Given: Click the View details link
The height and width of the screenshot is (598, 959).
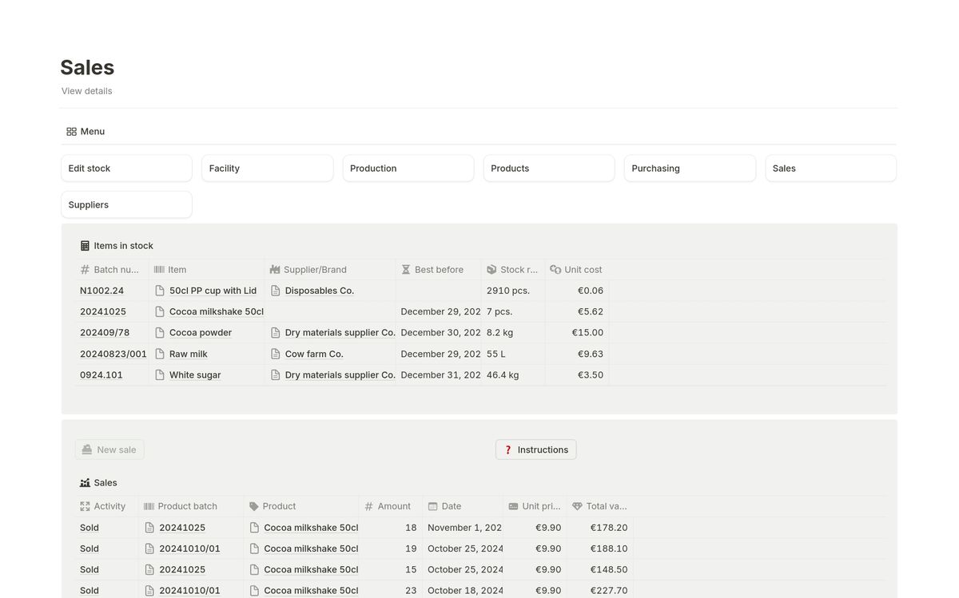Looking at the screenshot, I should coord(87,91).
